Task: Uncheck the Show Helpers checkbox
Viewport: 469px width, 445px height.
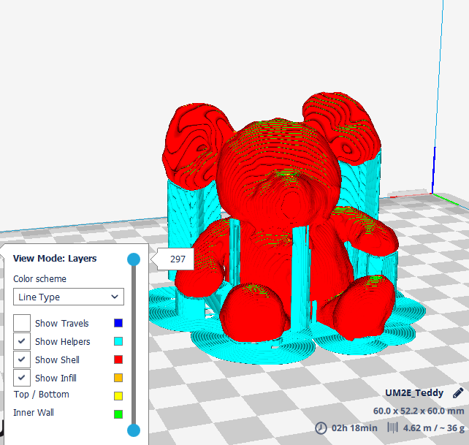Action: [x=22, y=341]
